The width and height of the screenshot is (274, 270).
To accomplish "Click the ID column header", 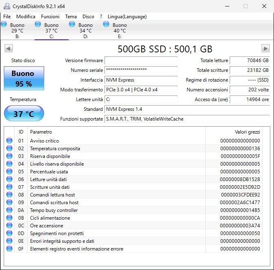I will 21,132.
